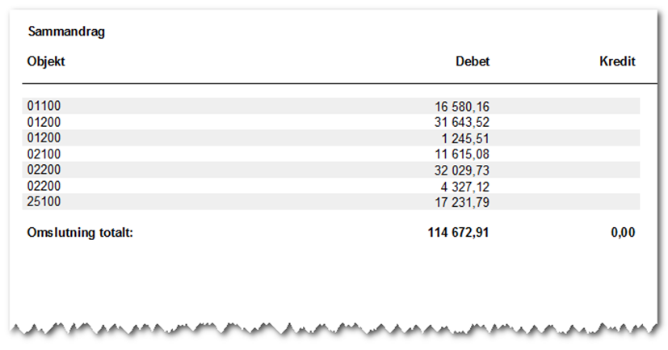Viewport: 668px width, 350px height.
Task: Select object code 02200 beside 4 327,12
Action: point(44,185)
